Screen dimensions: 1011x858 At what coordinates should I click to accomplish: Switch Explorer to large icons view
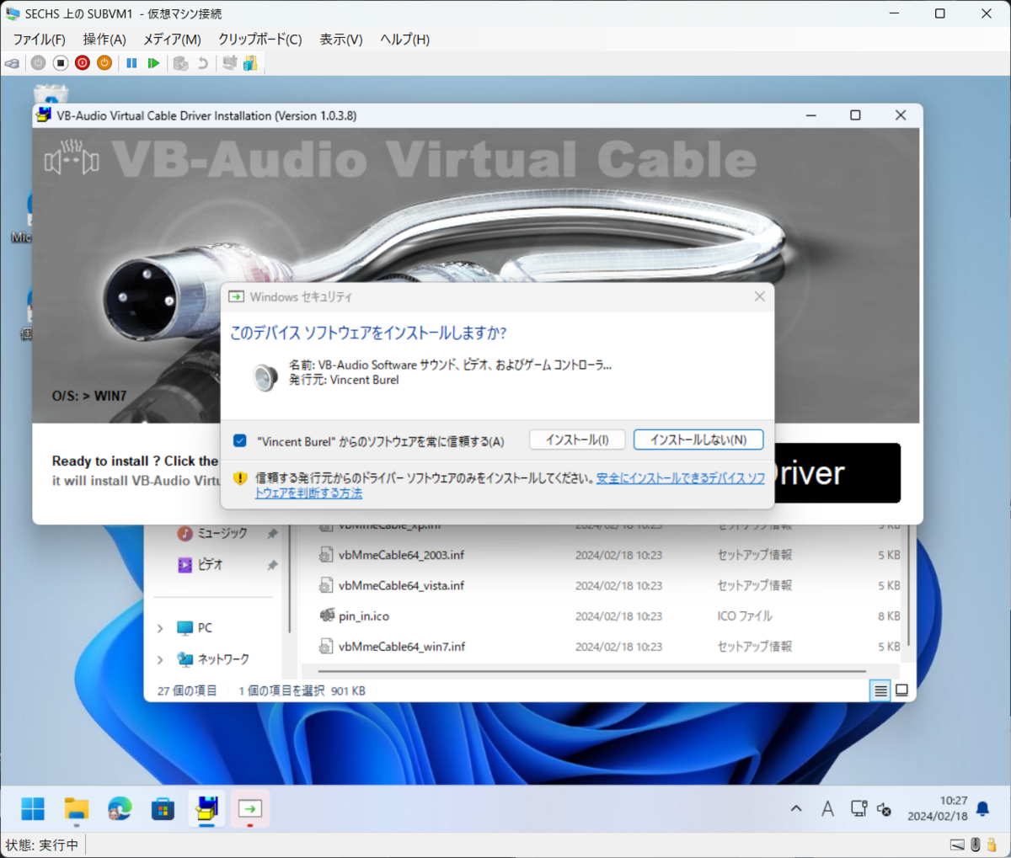coord(901,690)
